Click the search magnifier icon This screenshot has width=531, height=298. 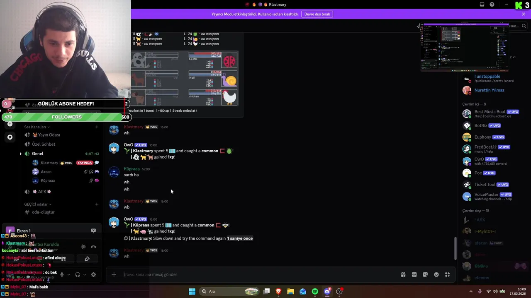click(524, 26)
